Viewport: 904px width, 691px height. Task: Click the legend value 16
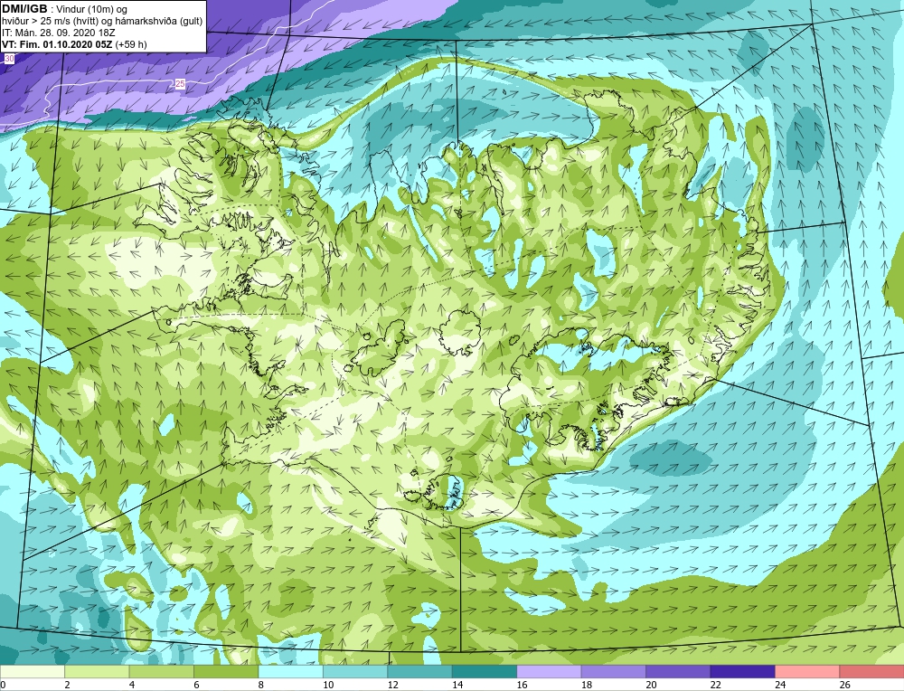pos(522,685)
